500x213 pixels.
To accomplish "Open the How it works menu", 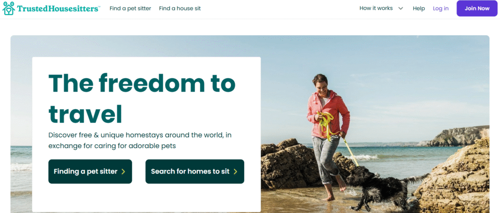I will pos(376,8).
